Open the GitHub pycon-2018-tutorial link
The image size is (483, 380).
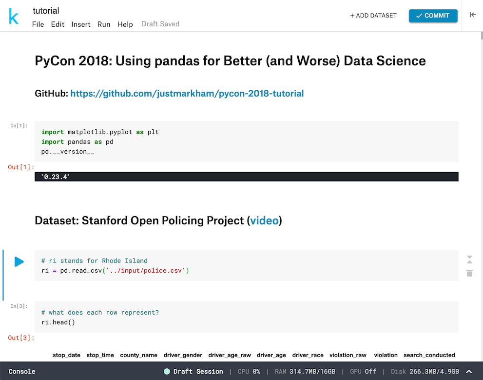187,93
